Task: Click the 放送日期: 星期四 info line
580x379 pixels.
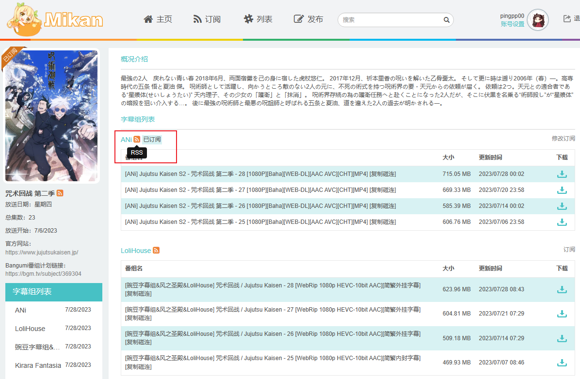Action: 29,204
